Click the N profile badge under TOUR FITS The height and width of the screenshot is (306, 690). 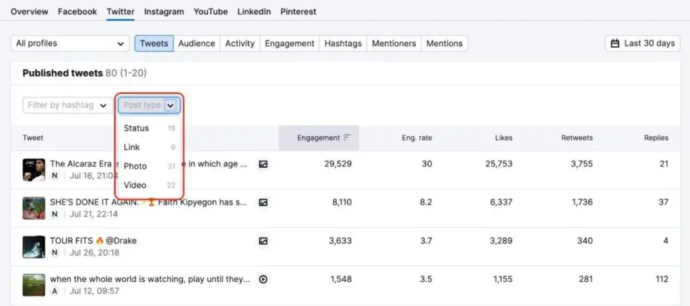55,253
